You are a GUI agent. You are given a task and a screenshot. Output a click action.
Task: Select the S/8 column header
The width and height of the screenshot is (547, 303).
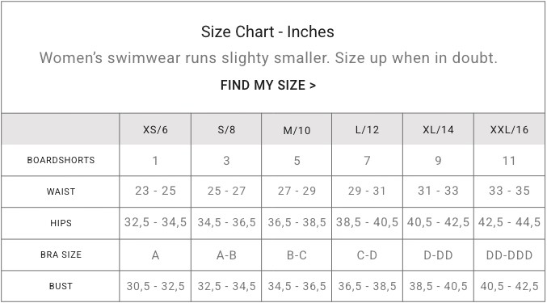(x=226, y=130)
